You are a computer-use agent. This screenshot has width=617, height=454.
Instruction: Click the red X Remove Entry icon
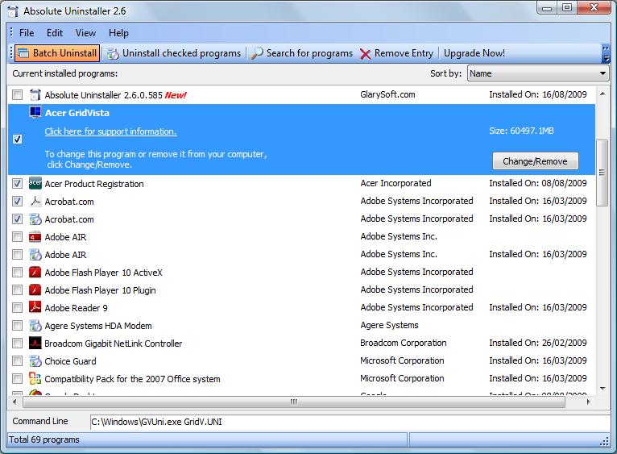coord(366,53)
